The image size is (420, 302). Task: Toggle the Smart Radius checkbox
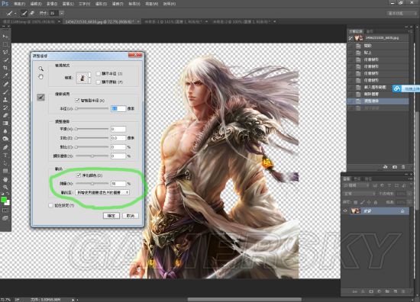(x=77, y=101)
